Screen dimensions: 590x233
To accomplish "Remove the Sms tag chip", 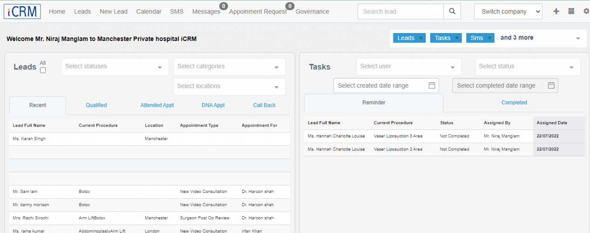I will click(489, 38).
